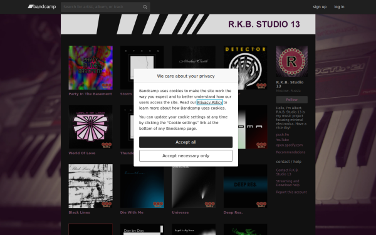Click the 'We care about your privacy' heading
Image resolution: width=376 pixels, height=235 pixels.
click(x=186, y=76)
